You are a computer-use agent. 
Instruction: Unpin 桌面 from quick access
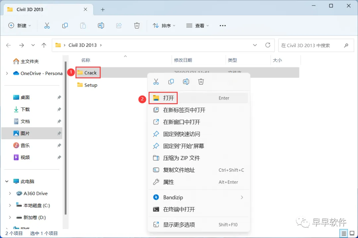pos(59,97)
